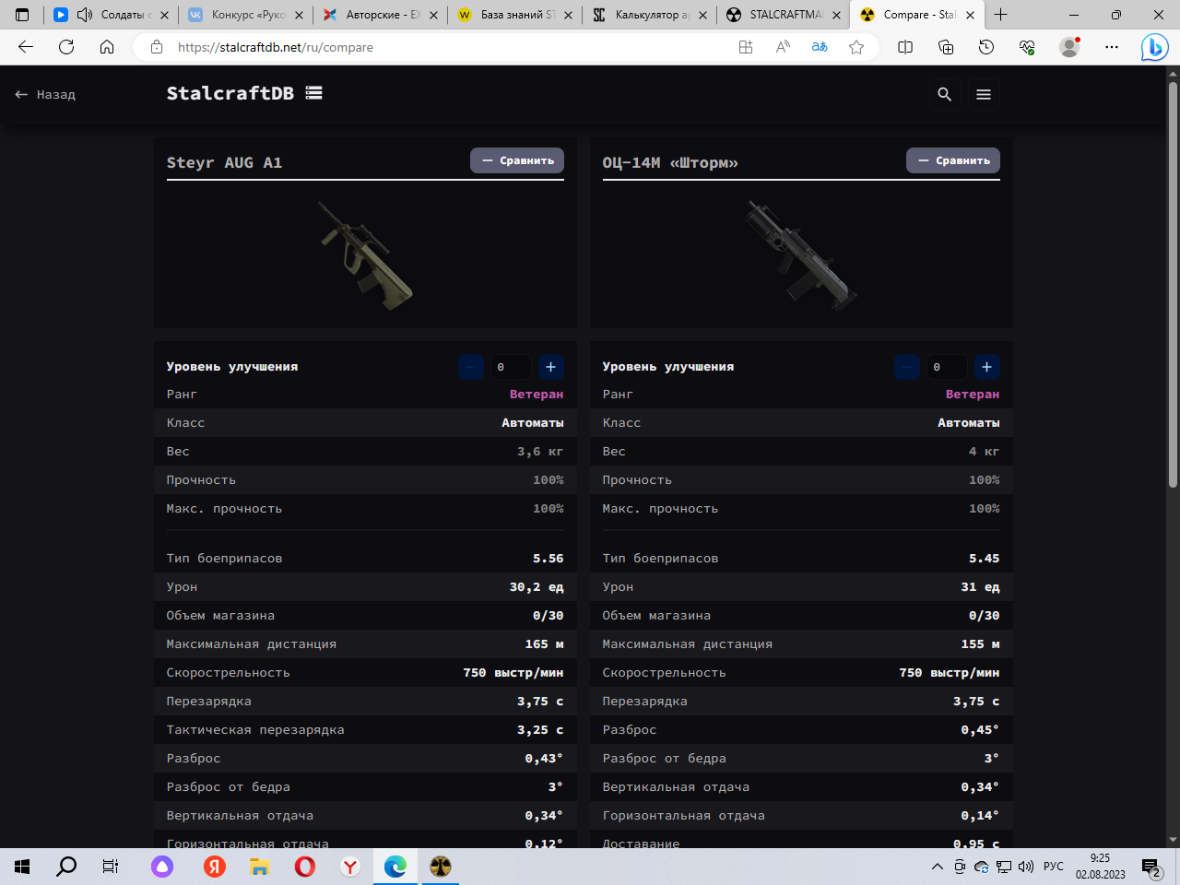Click the browser back arrow

pyautogui.click(x=26, y=47)
